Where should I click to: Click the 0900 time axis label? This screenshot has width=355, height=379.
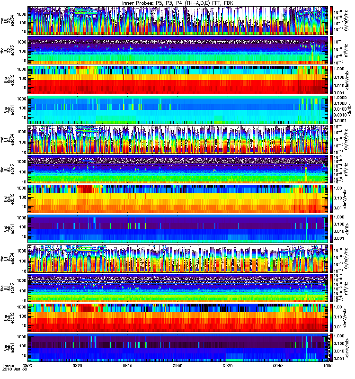point(177,365)
